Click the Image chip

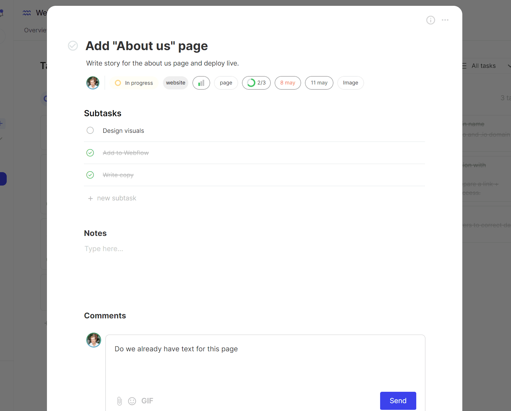coord(350,83)
